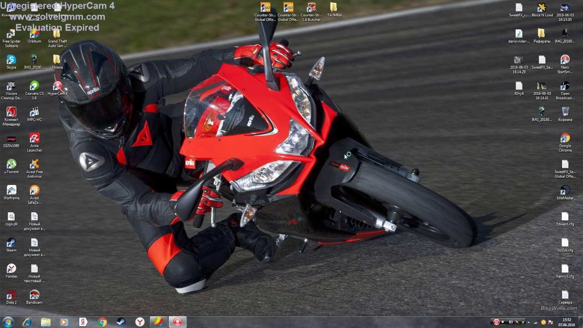Launch µTorrent from the desktop
Screen dimensions: 583x328
tap(11, 164)
